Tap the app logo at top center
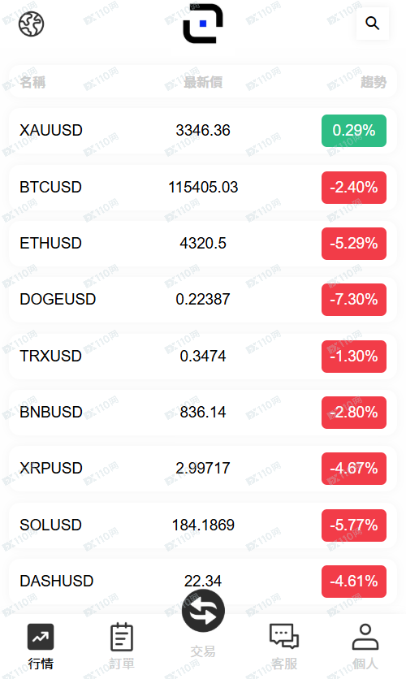This screenshot has width=406, height=679. click(203, 24)
